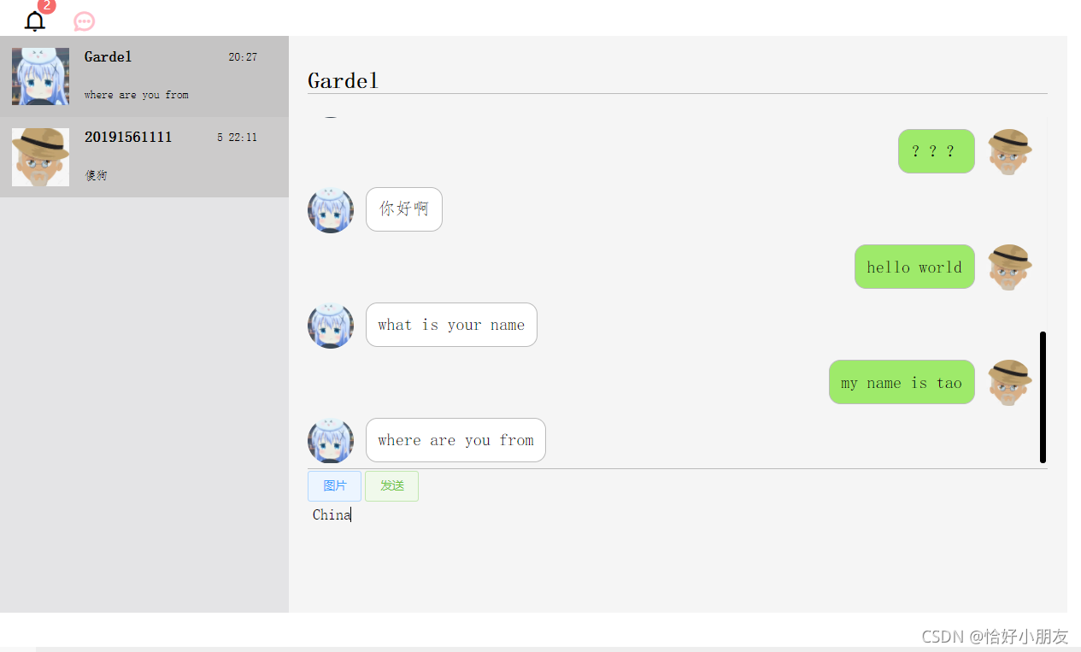The image size is (1081, 652).
Task: Click the message input field containing China
Action: [677, 547]
